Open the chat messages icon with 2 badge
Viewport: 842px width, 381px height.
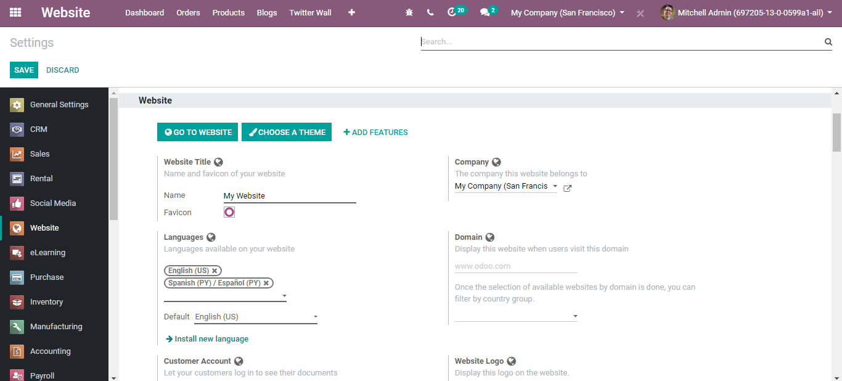pos(488,12)
